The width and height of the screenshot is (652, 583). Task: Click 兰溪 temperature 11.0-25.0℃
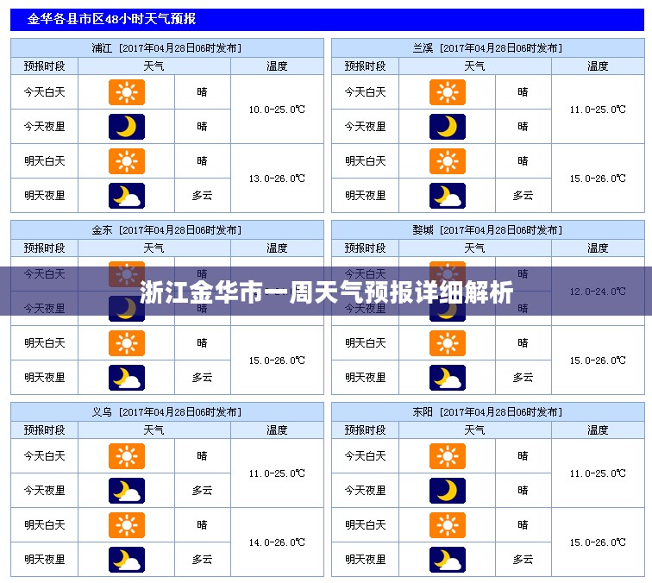(x=598, y=110)
